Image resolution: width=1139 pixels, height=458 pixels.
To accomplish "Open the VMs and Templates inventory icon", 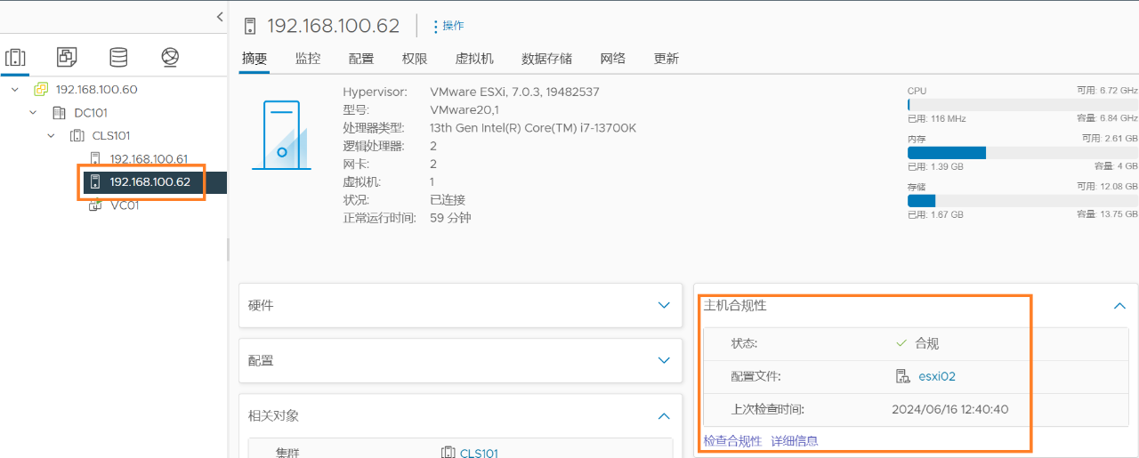I will click(67, 58).
